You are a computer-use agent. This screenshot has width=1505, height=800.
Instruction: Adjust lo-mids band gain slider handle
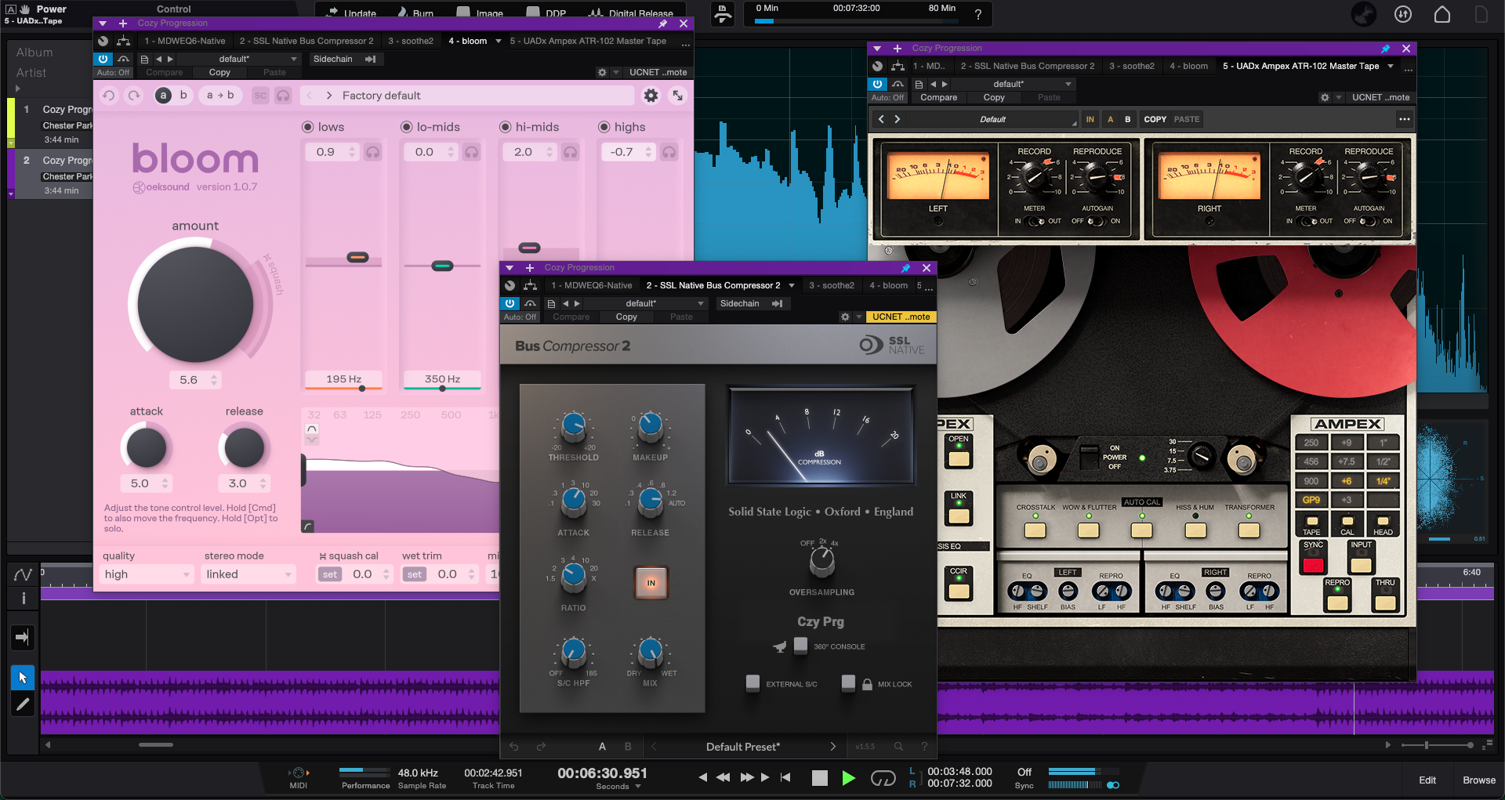point(442,266)
